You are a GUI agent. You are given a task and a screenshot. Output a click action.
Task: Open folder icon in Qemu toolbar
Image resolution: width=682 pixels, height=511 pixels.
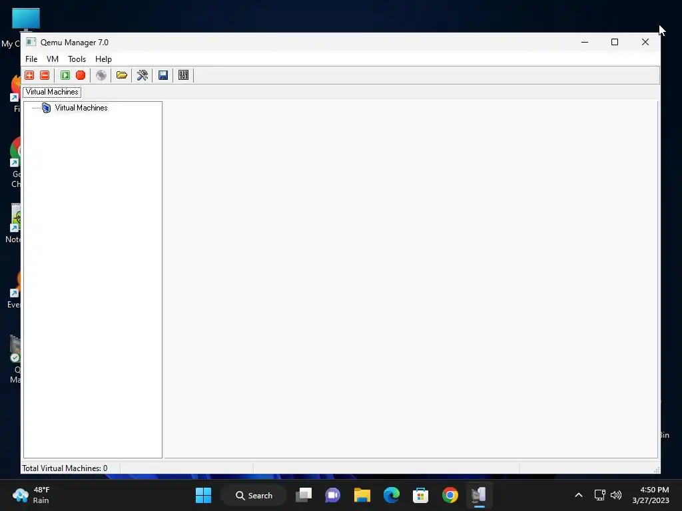[122, 75]
